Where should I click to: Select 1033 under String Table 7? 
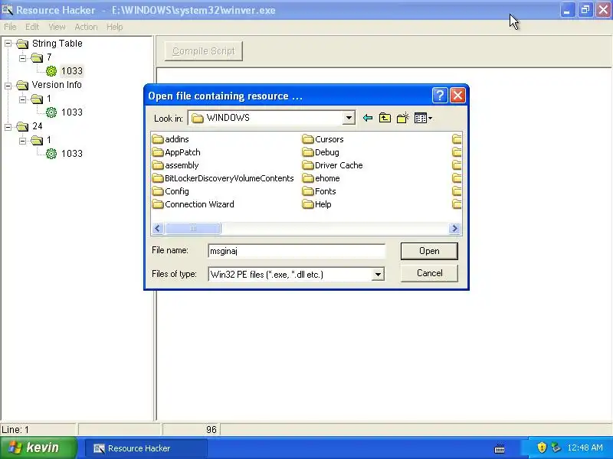(x=72, y=71)
